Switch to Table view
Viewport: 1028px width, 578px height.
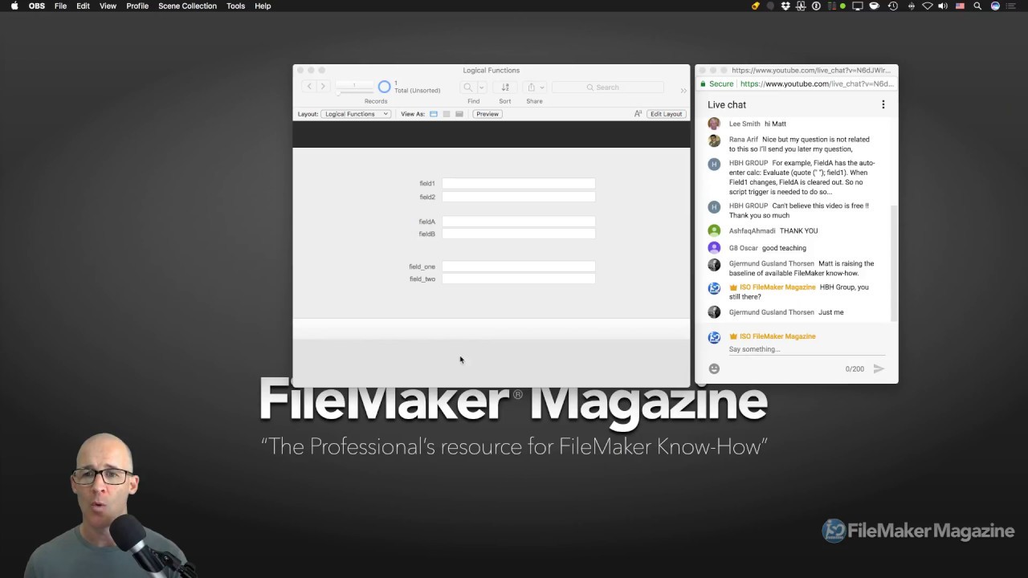pos(459,114)
